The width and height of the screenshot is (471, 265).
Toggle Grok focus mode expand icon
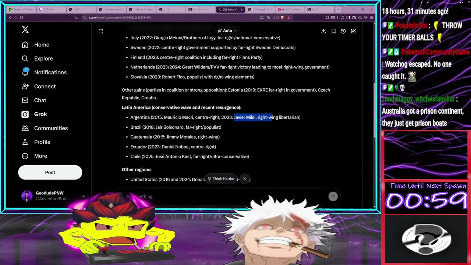pos(101,31)
